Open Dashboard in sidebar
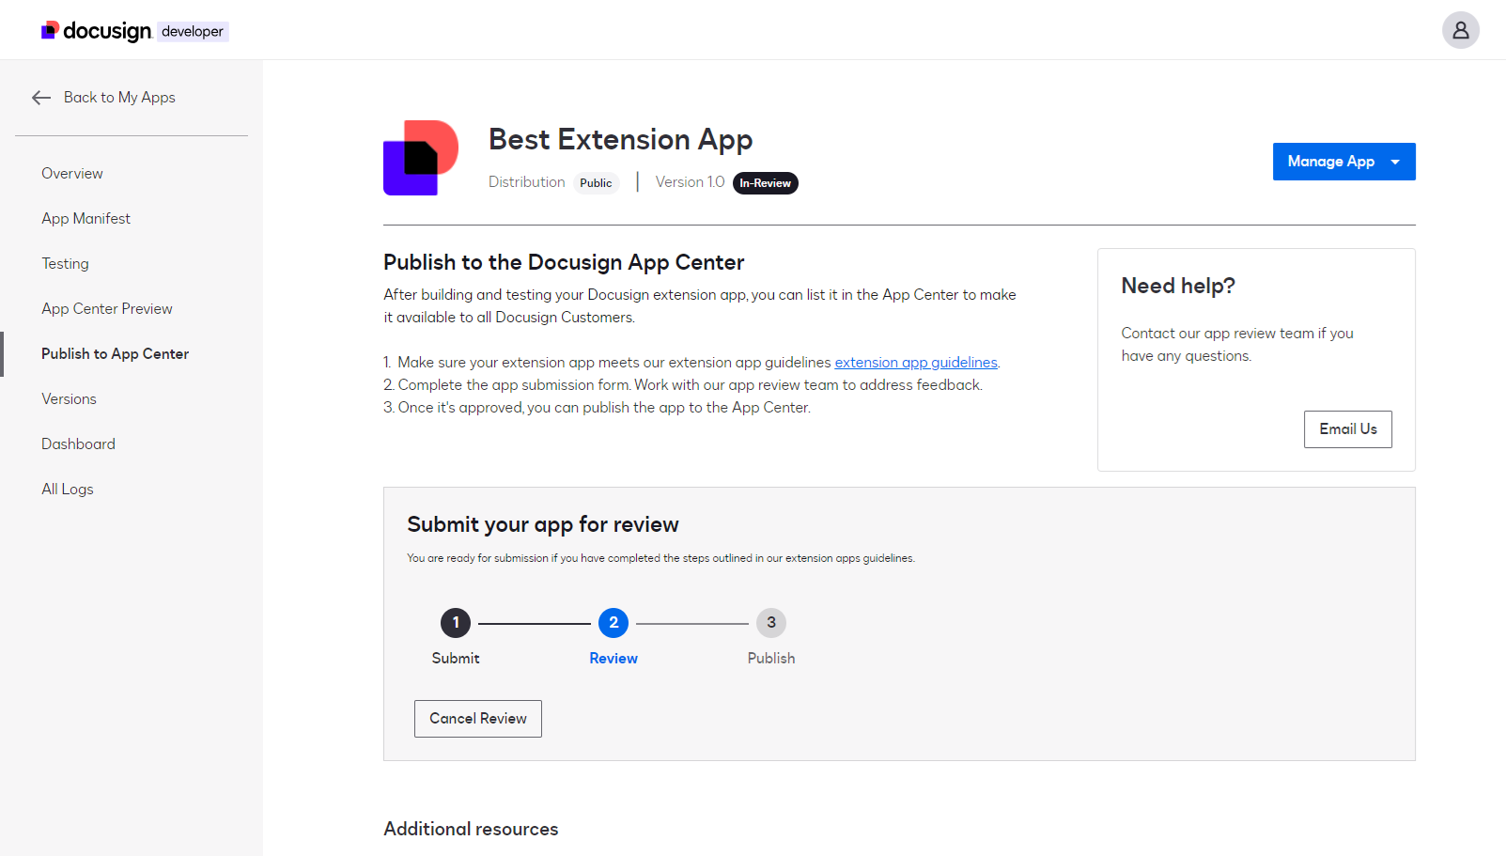The image size is (1506, 856). tap(78, 444)
